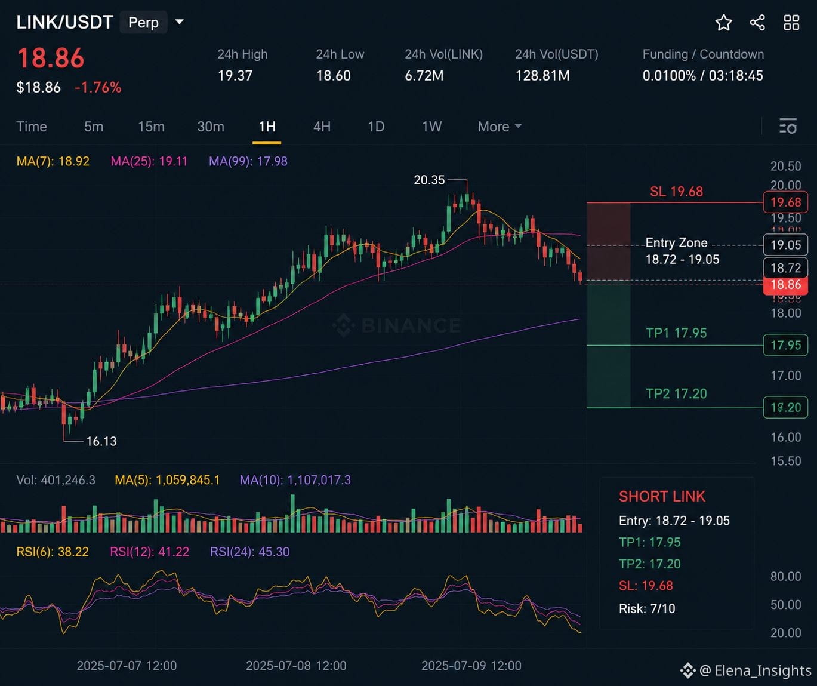Click the RSI(12): 41.22 label
Viewport: 817px width, 686px height.
pyautogui.click(x=150, y=552)
